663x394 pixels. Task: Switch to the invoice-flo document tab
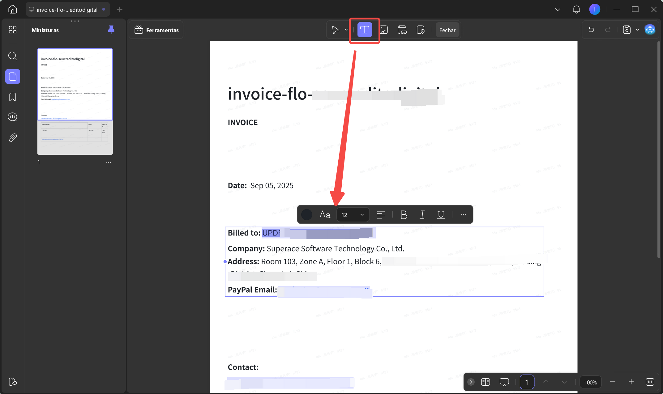click(x=68, y=10)
